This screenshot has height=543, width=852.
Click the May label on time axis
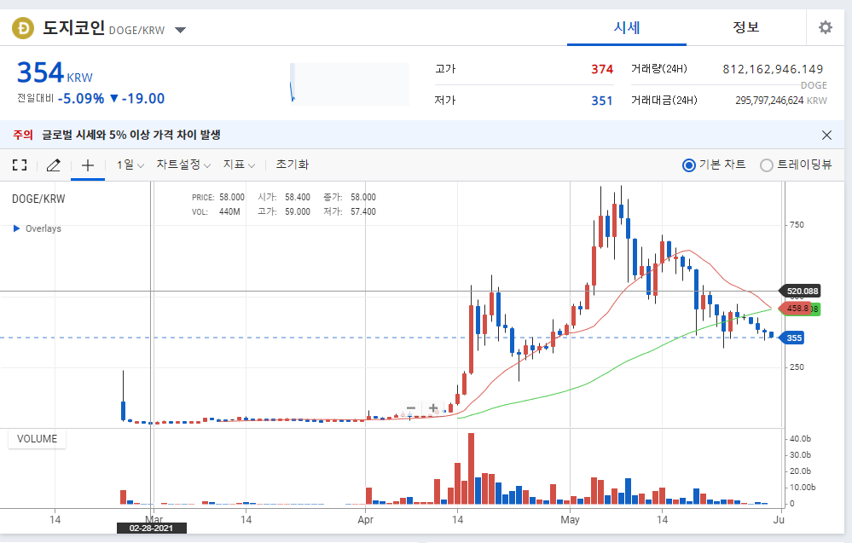pyautogui.click(x=570, y=520)
